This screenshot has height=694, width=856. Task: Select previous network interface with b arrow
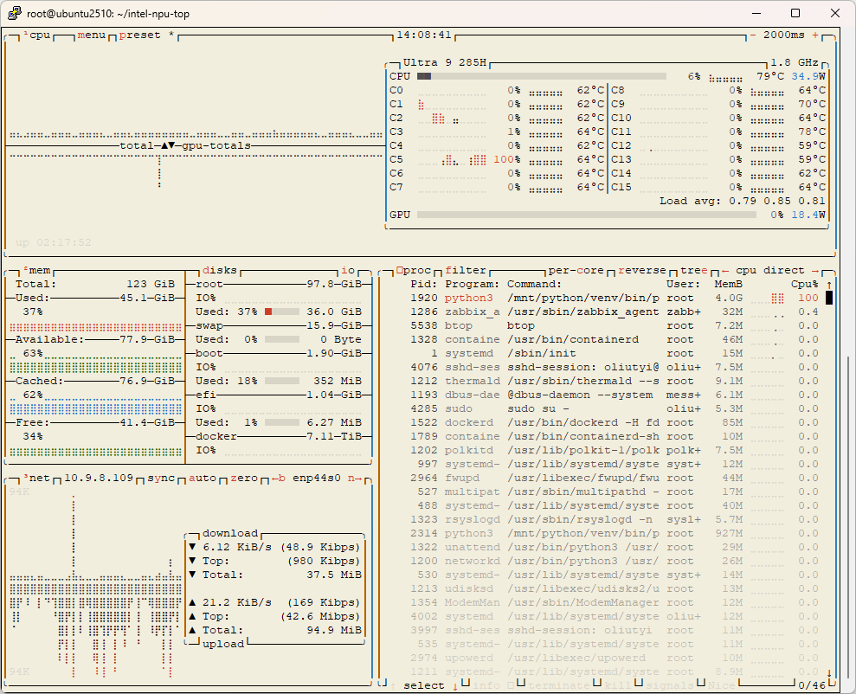(279, 479)
